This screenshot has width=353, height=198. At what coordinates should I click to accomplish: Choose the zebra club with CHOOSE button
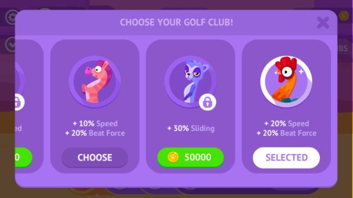(x=95, y=158)
